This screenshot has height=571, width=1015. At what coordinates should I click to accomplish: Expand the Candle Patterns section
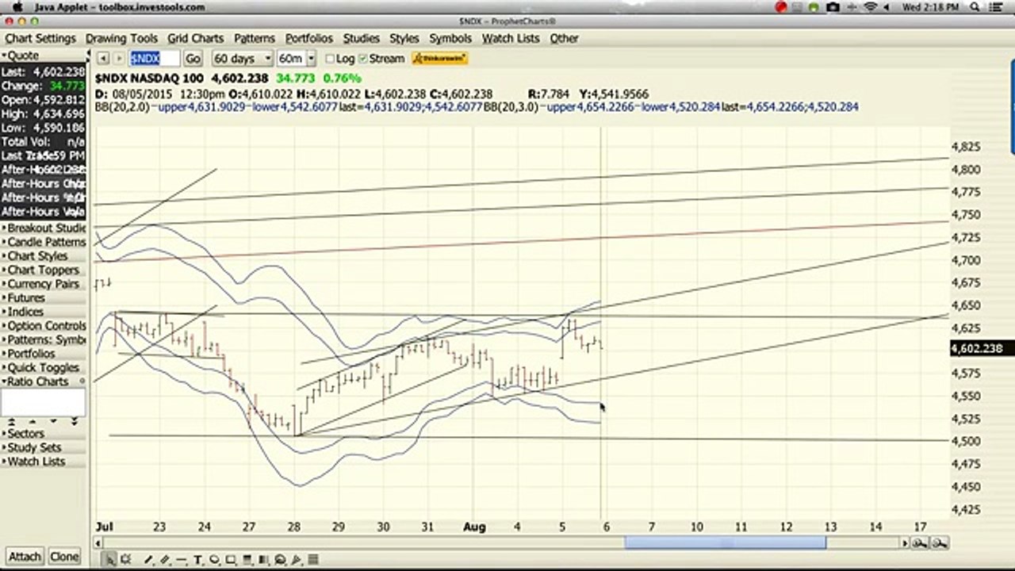point(43,242)
